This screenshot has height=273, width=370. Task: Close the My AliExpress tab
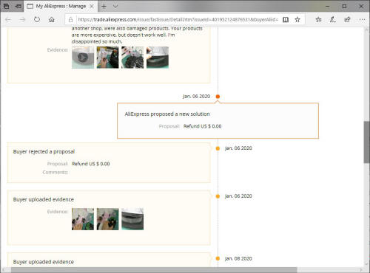(92, 6)
